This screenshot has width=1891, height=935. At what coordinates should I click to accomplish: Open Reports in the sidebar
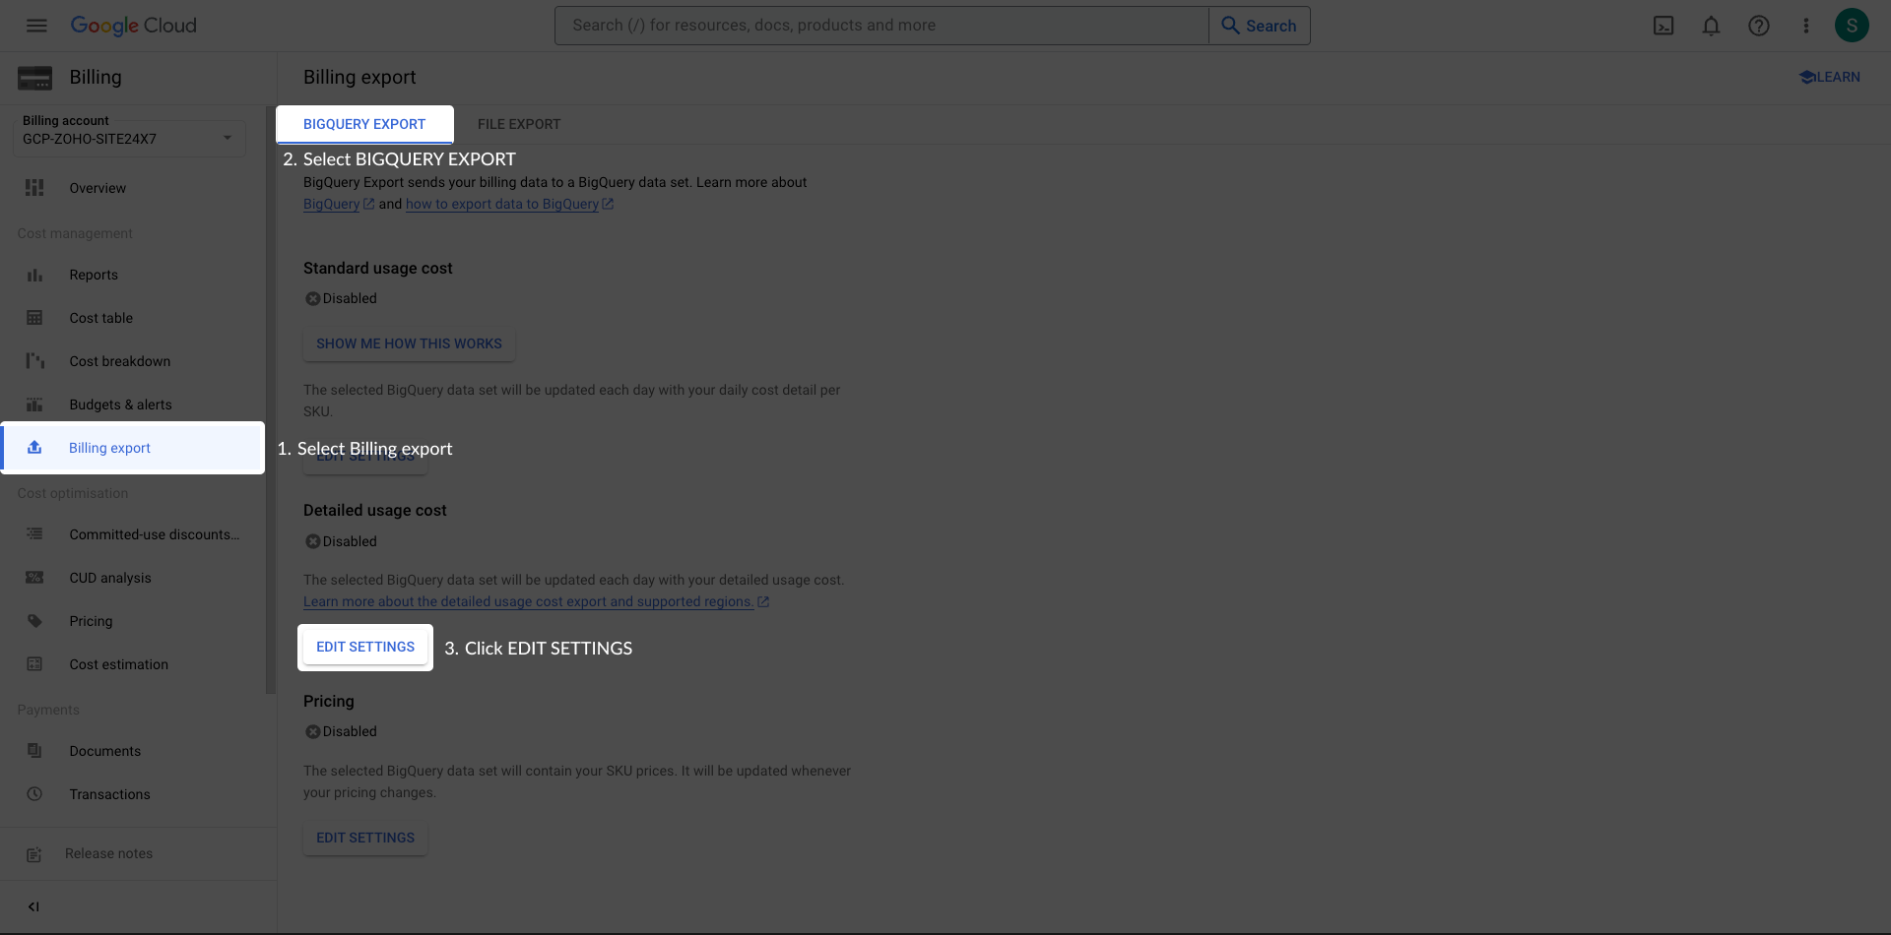[94, 275]
